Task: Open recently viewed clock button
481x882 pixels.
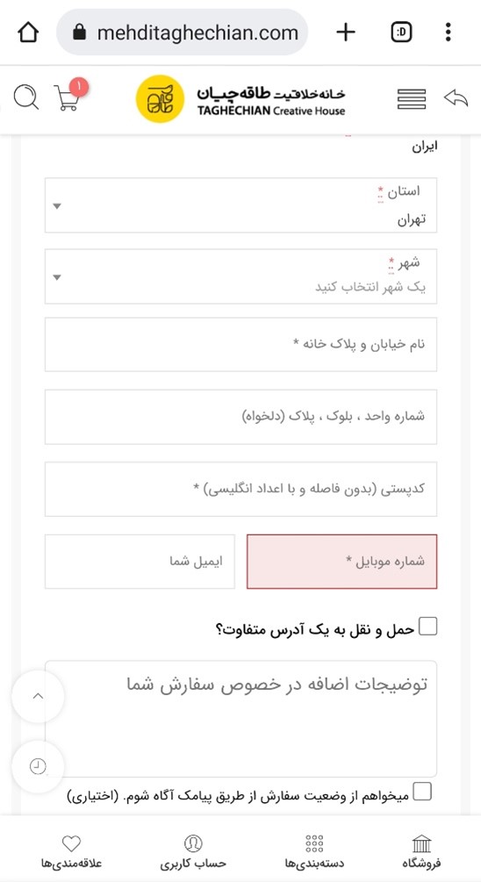Action: click(38, 767)
